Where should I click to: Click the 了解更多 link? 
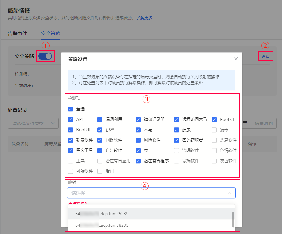coord(144,18)
